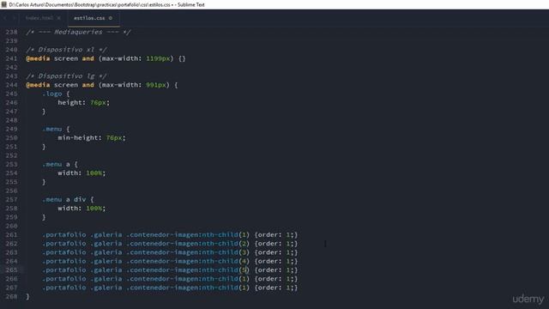The width and height of the screenshot is (549, 309).
Task: Close the index.html tab
Action: (59, 18)
